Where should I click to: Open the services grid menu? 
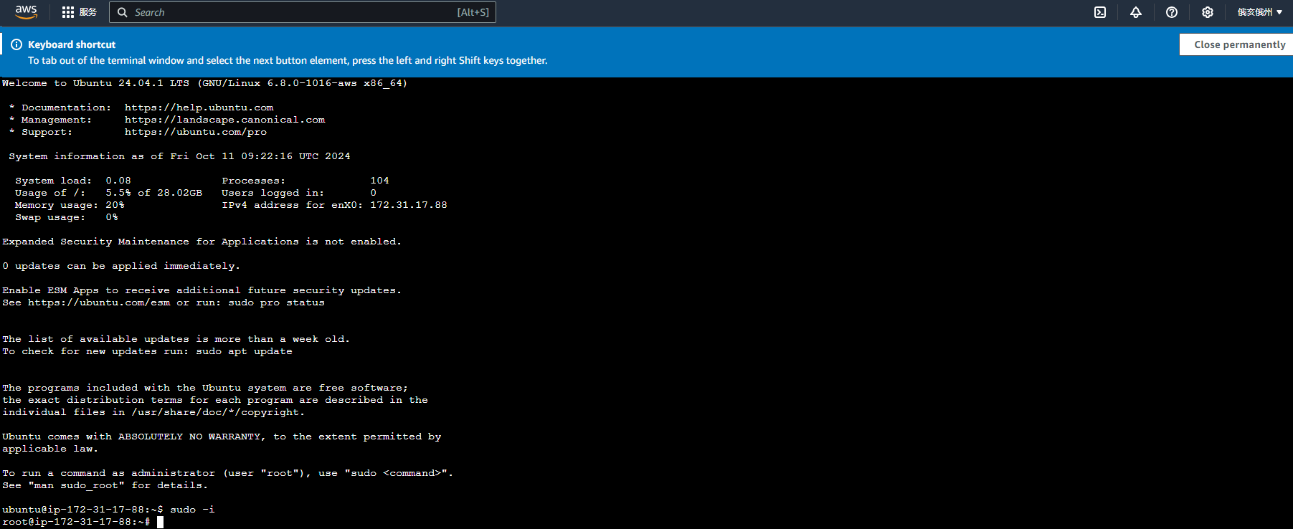[x=68, y=12]
